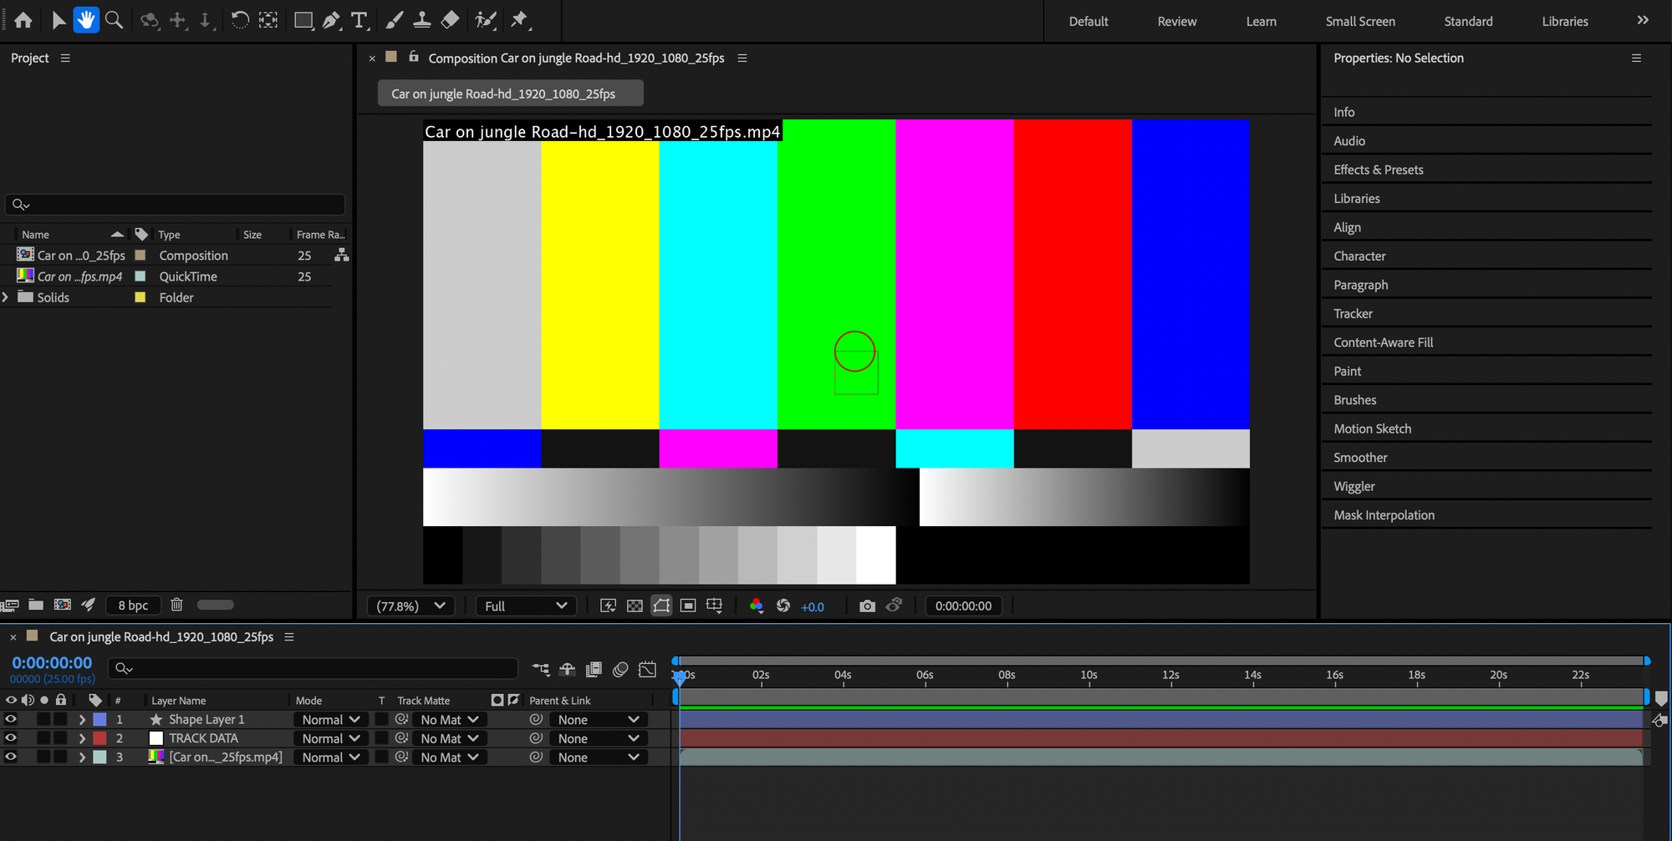
Task: Open the Effects & Presets panel
Action: (1378, 170)
